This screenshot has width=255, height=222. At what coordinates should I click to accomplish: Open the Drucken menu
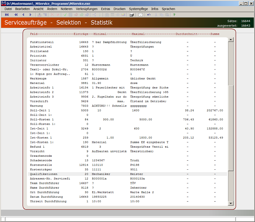119,9
